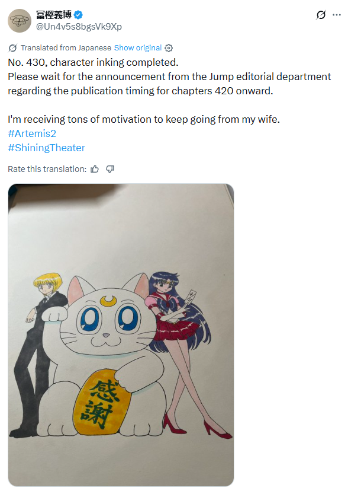Click the Translated from Japanese label
Viewport: 348px width, 494px height.
[x=66, y=48]
